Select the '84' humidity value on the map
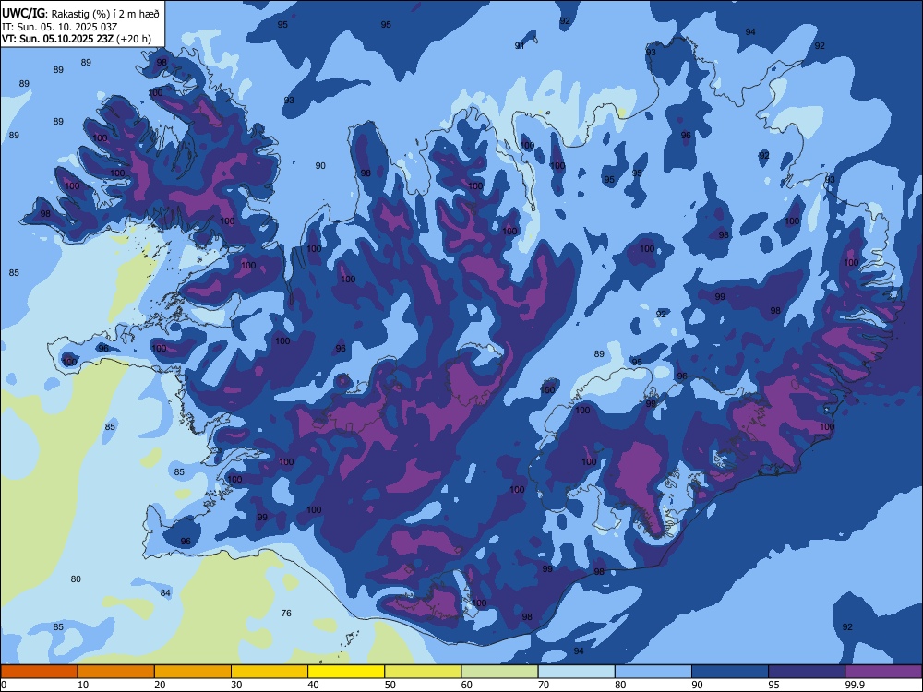Image resolution: width=923 pixels, height=692 pixels. 165,592
